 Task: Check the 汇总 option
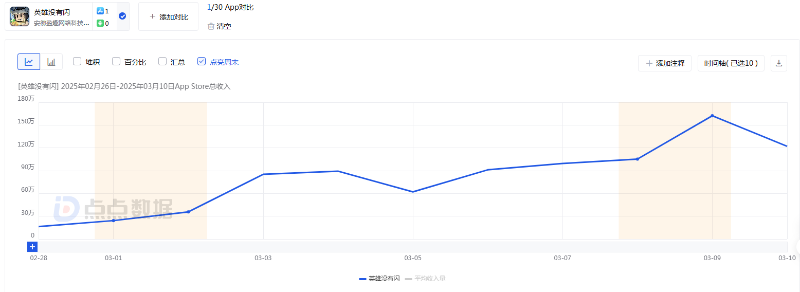[162, 62]
